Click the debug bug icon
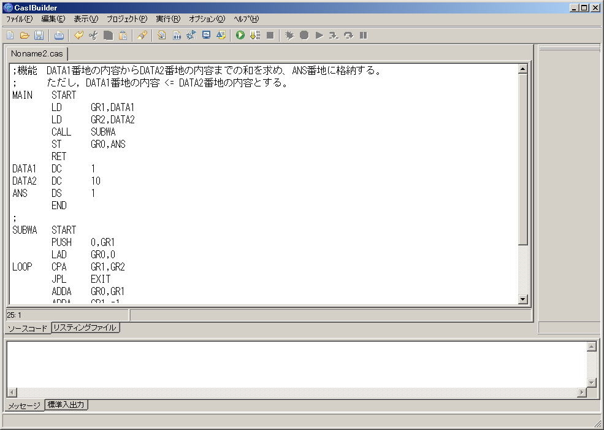 289,36
